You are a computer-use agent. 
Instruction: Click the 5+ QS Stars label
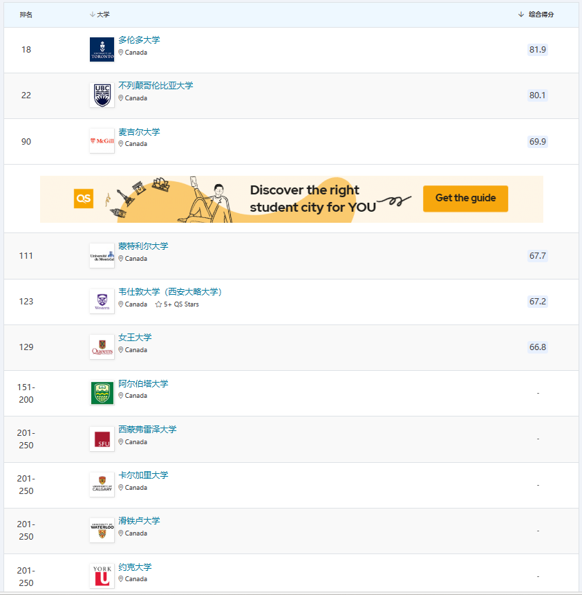[x=181, y=304]
